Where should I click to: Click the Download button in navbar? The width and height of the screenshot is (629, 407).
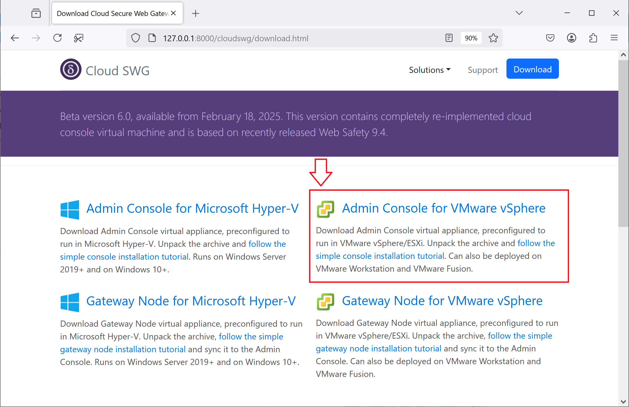tap(533, 69)
